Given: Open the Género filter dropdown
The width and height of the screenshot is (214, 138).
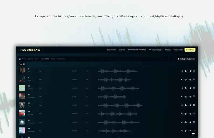Looking at the screenshot, I should coord(30,59).
